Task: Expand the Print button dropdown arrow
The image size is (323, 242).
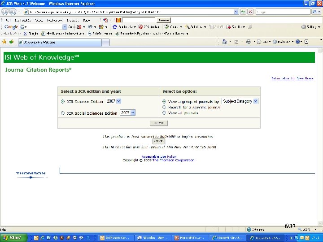Action: (x=254, y=42)
